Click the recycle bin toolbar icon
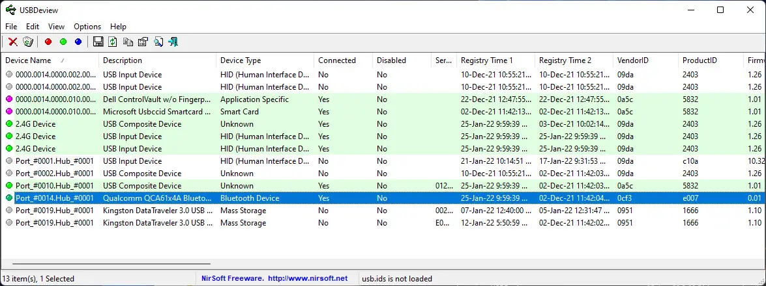Image resolution: width=766 pixels, height=286 pixels. pos(28,42)
